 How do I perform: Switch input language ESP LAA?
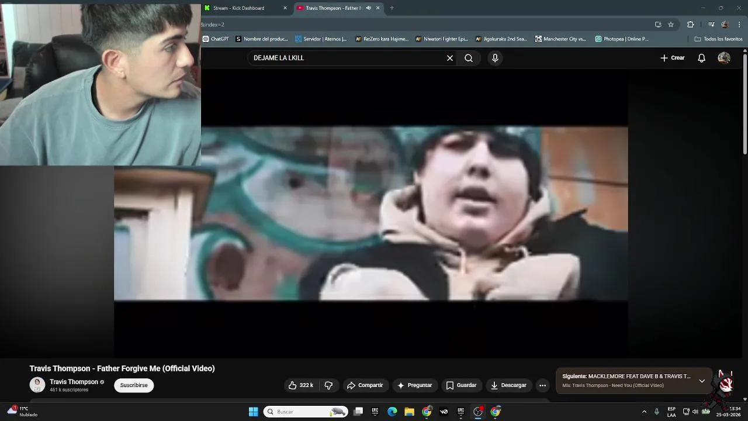pos(671,412)
